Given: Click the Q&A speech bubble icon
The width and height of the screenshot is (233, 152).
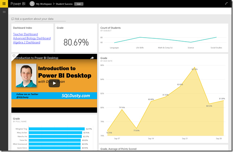Looking at the screenshot, I should pos(13,19).
